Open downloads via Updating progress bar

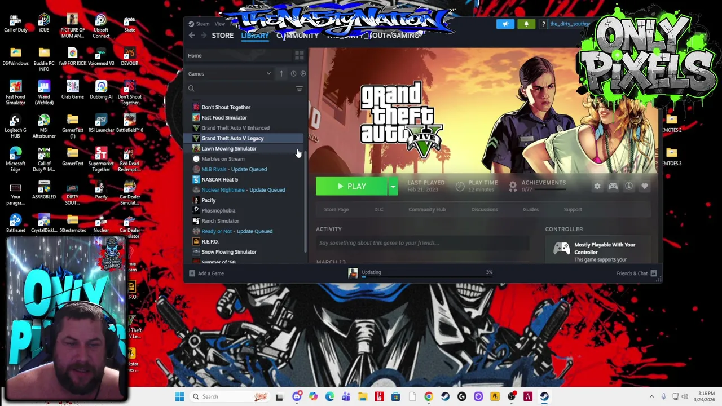point(420,273)
